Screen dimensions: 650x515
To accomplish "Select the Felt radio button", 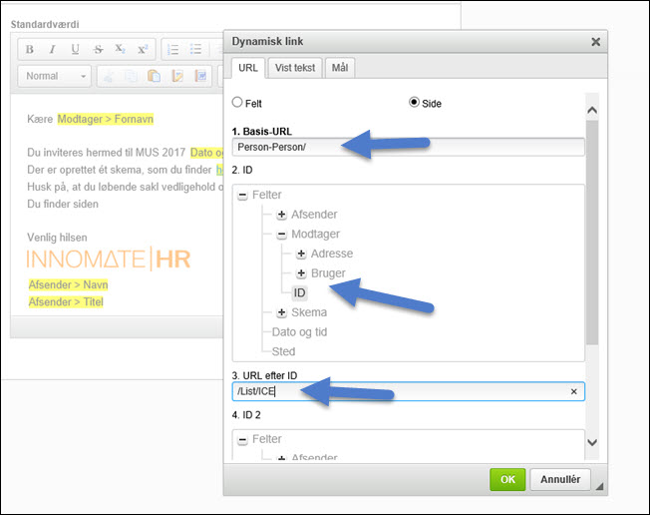I will click(237, 103).
